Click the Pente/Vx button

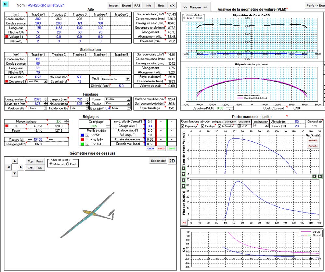click(x=313, y=140)
